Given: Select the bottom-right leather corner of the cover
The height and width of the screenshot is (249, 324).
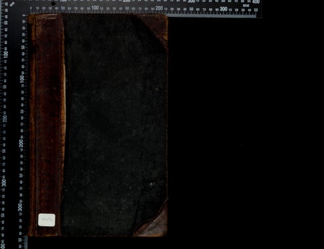Looking at the screenshot, I should pos(153,221).
